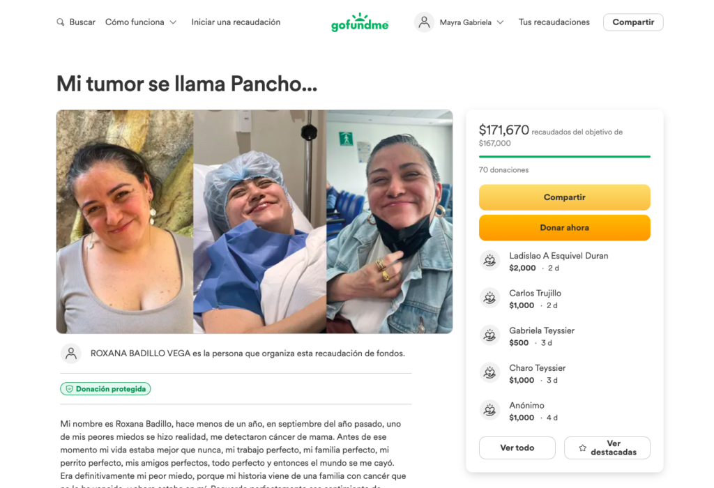Click the search magnifier icon

(60, 22)
